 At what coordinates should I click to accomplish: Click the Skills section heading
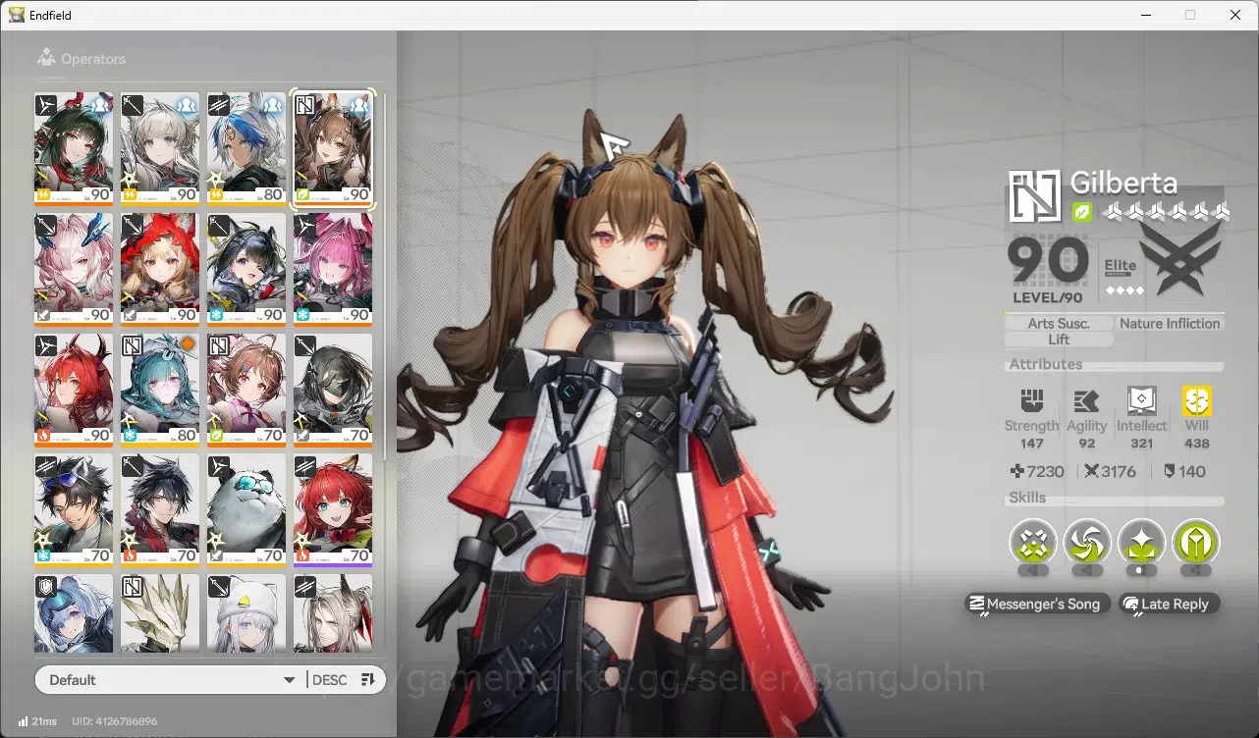click(x=1027, y=498)
